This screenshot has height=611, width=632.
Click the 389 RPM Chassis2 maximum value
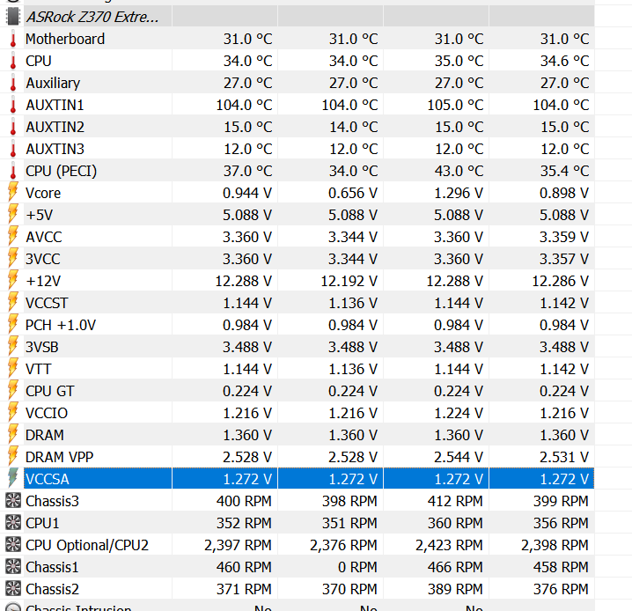(455, 589)
